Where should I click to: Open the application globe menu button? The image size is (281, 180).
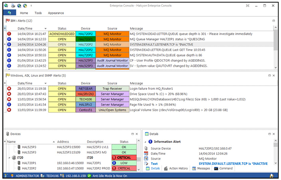(10, 13)
